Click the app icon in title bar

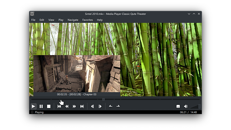click(x=32, y=14)
